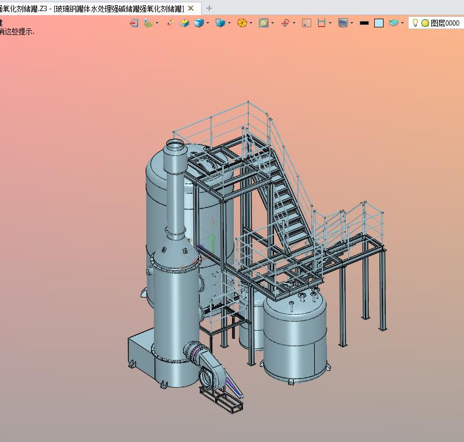
Task: Expand the orange polygon icon dropdown
Action: (x=251, y=23)
